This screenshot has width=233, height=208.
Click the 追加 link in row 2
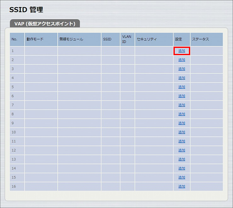point(182,60)
